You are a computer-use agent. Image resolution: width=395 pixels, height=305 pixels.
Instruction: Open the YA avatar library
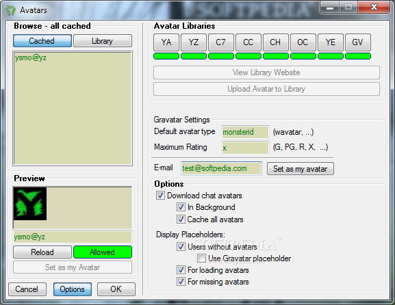166,42
